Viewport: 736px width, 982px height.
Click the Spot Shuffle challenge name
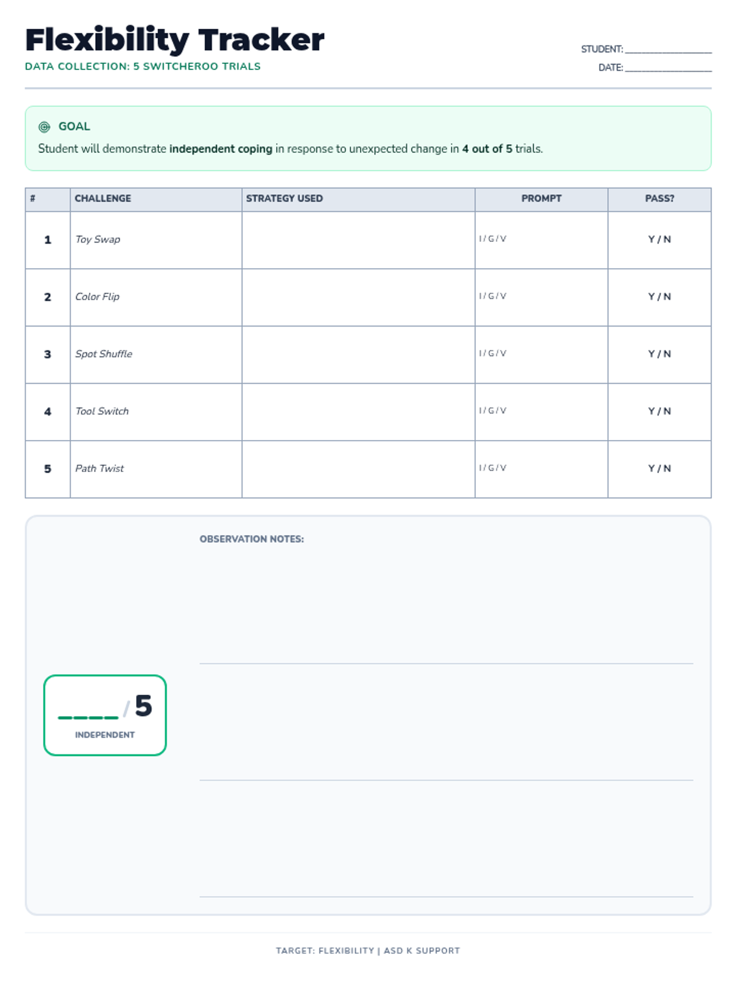click(x=104, y=354)
